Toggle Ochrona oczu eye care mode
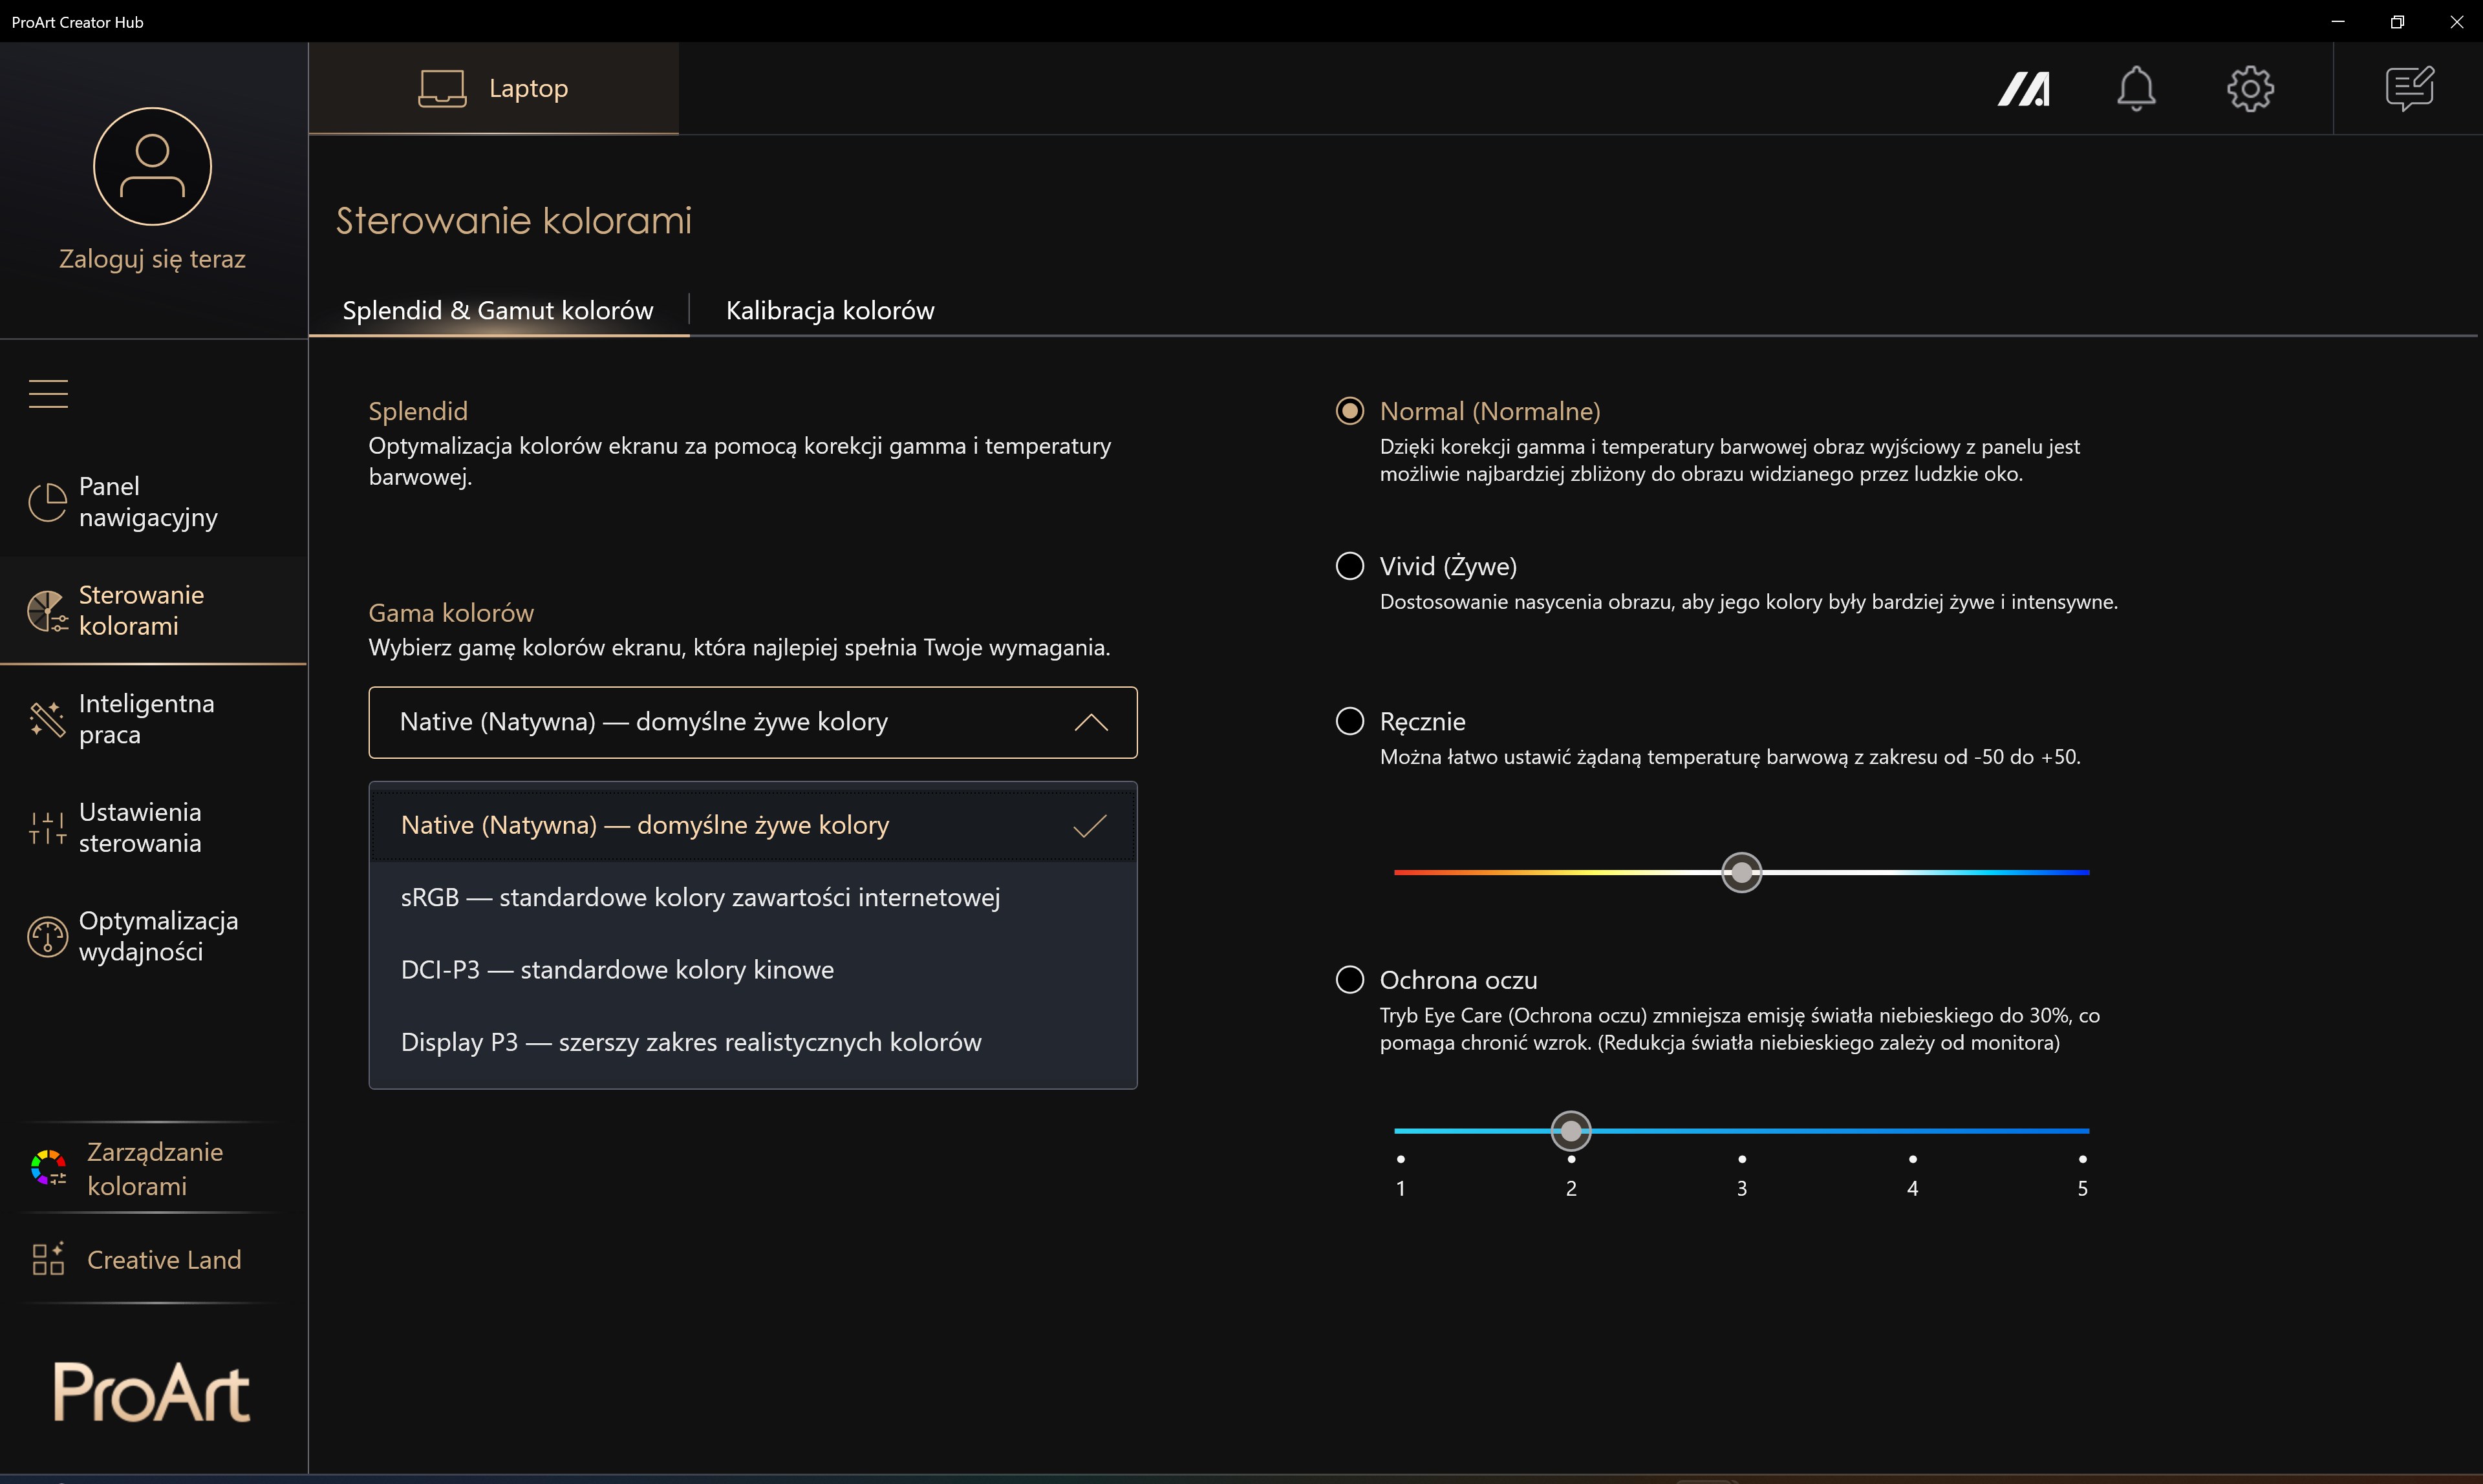Screen dimensions: 2483x1484 1348,979
